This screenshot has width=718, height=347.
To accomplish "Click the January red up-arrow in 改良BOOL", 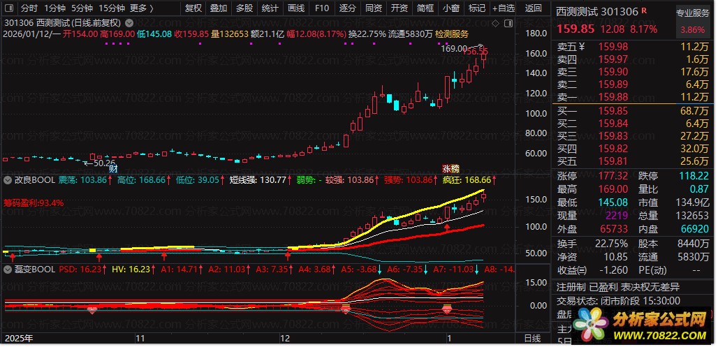I will [447, 226].
